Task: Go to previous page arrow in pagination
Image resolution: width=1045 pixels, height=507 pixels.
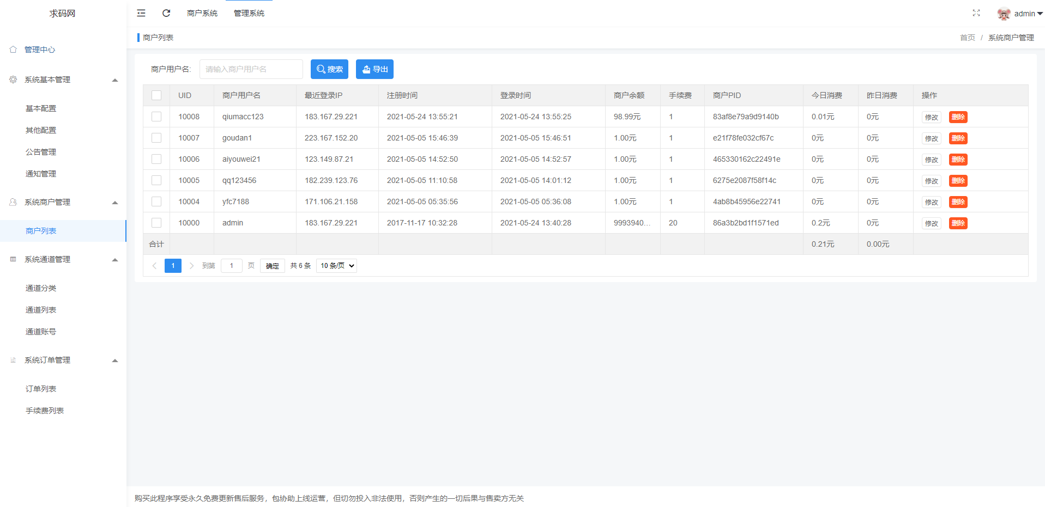Action: coord(154,266)
